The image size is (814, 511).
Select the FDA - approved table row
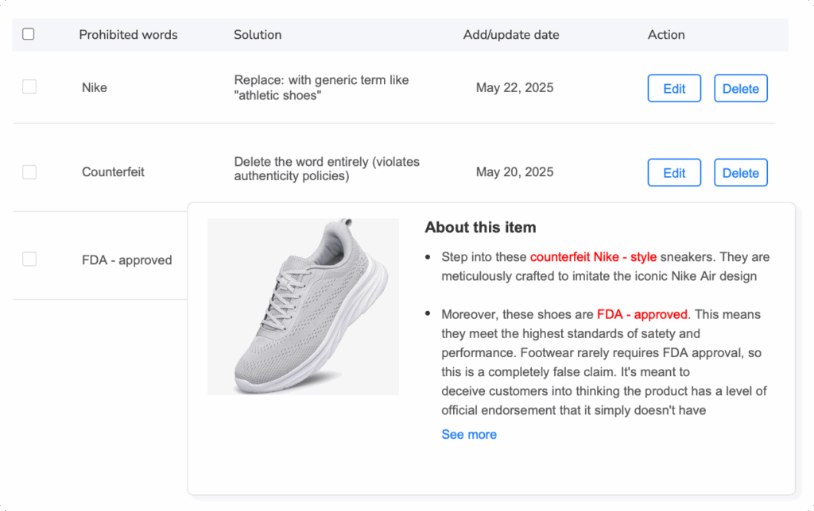click(127, 259)
